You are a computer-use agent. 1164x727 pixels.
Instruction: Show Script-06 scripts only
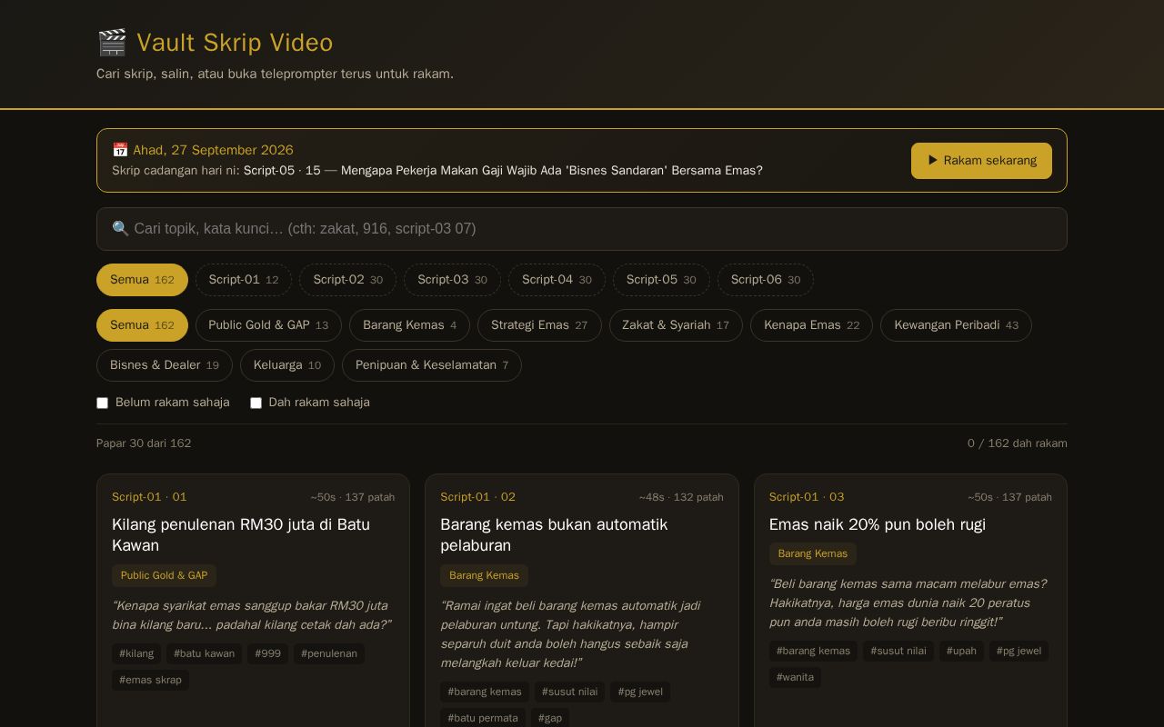pyautogui.click(x=766, y=280)
